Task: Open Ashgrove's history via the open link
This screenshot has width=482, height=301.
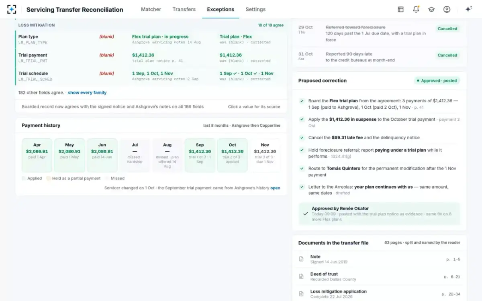Action: 275,188
